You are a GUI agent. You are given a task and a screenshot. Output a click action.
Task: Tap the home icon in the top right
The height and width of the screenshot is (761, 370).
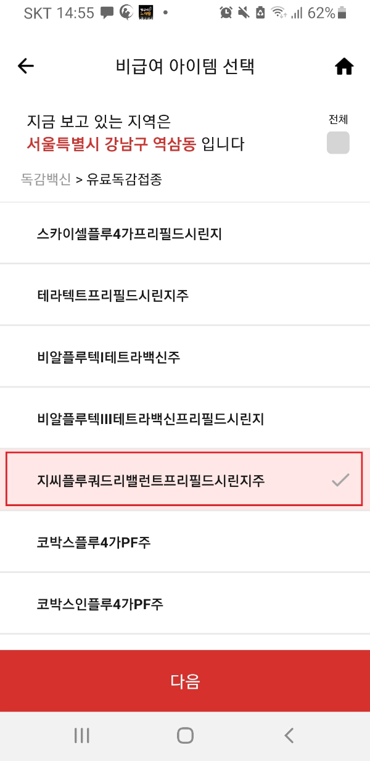click(x=344, y=66)
